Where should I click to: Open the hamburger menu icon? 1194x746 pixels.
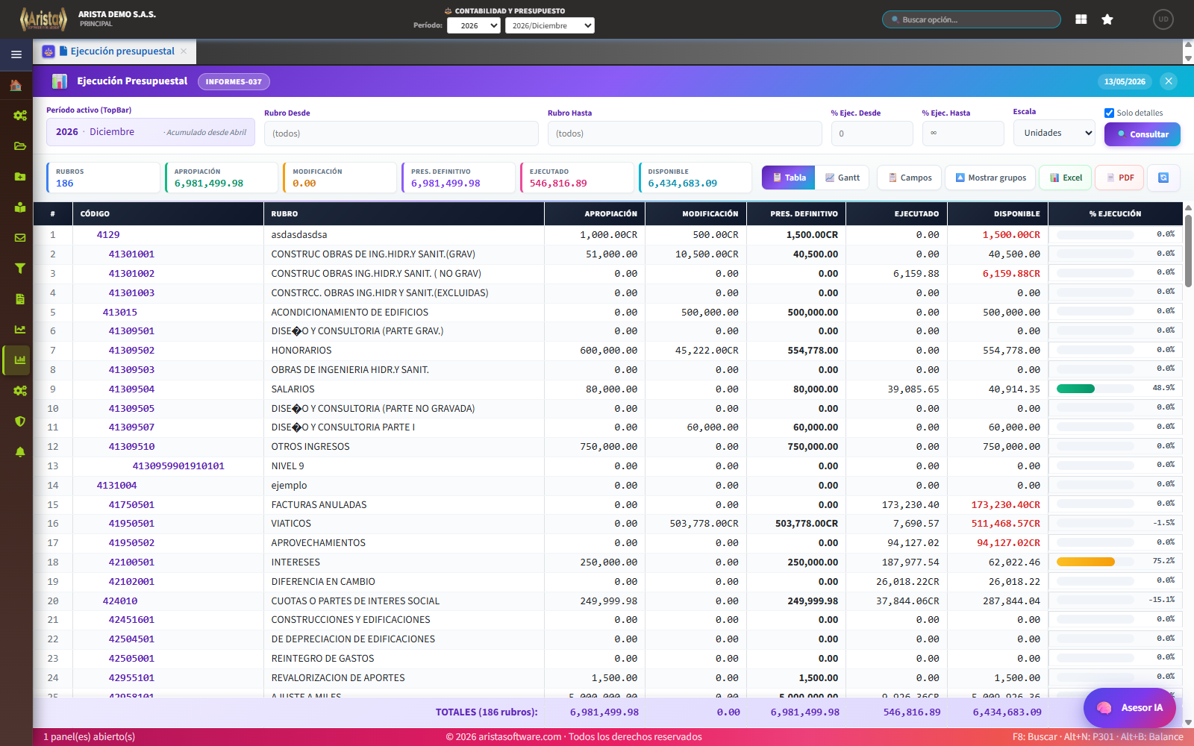(16, 54)
